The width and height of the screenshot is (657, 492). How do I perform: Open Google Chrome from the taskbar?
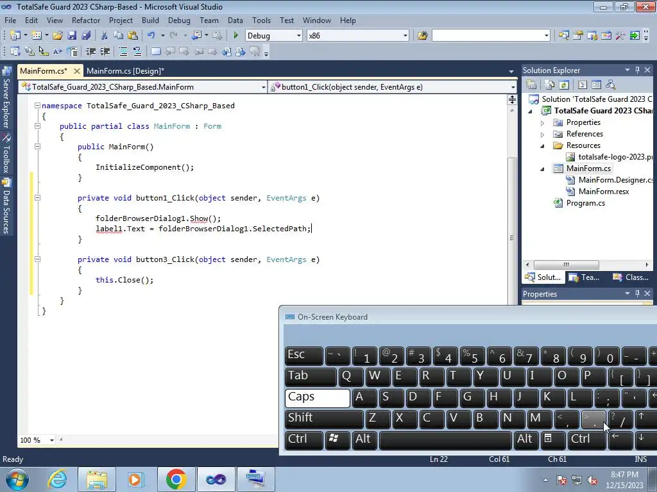click(x=176, y=479)
